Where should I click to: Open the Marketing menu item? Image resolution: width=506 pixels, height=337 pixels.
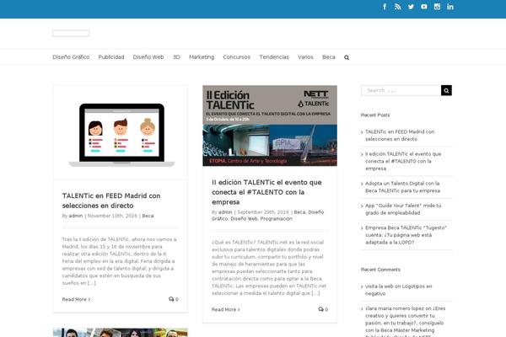pyautogui.click(x=202, y=57)
